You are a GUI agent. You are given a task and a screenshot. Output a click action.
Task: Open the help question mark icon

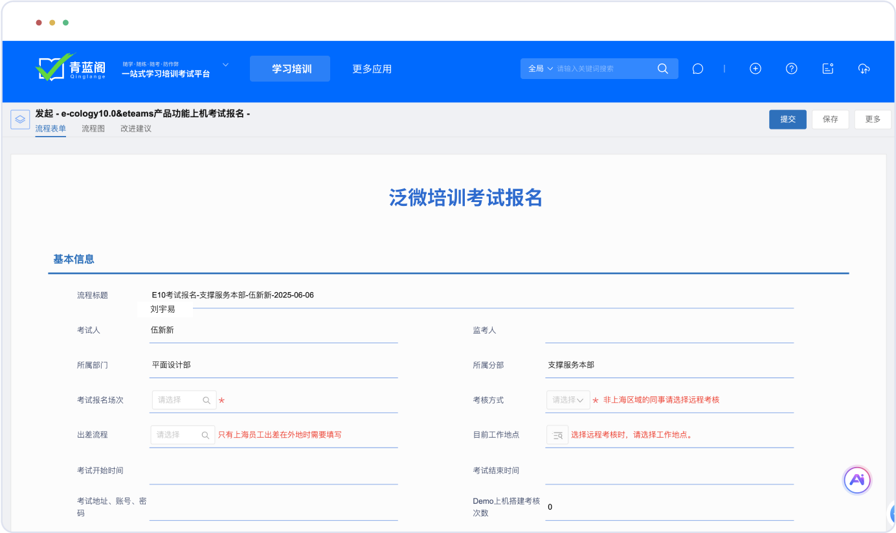point(791,69)
